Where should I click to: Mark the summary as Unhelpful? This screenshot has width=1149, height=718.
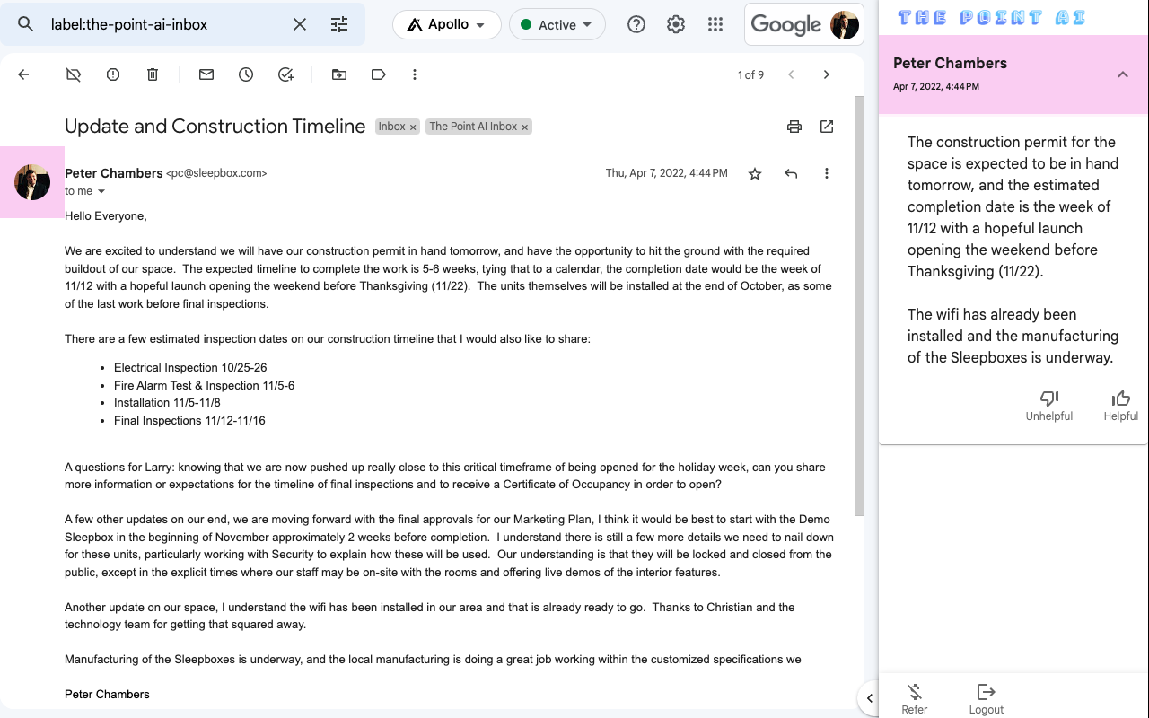1049,406
